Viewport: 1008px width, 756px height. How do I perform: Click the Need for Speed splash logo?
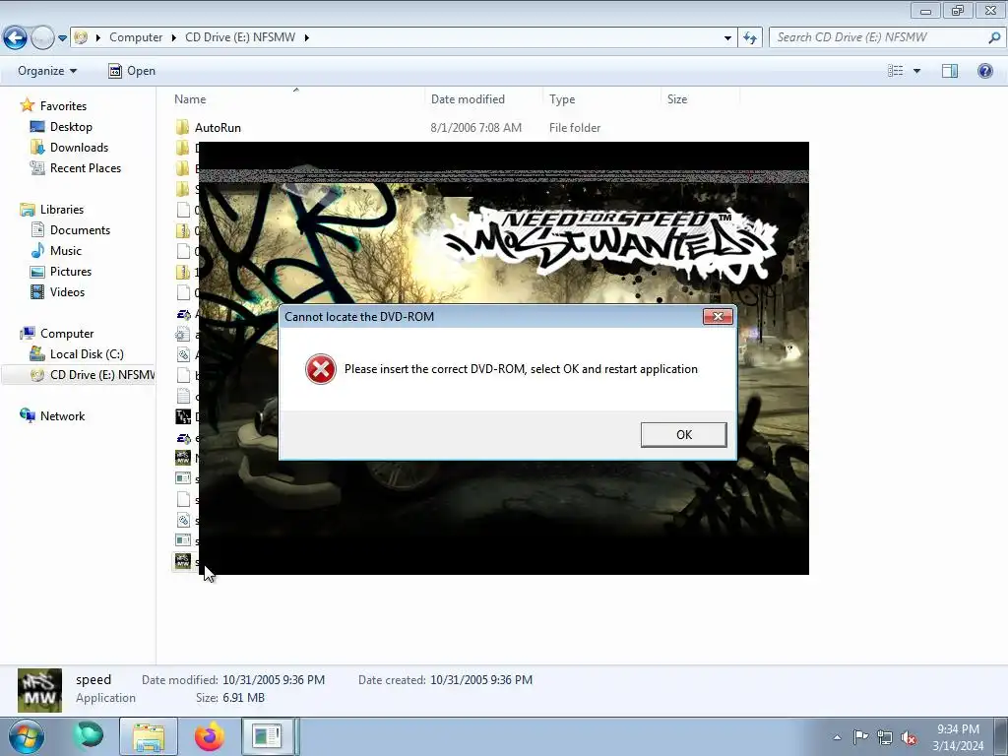point(610,244)
